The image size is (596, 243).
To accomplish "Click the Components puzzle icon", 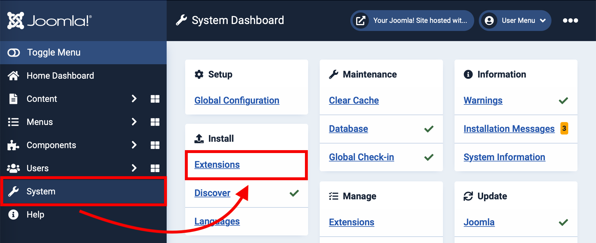I will click(13, 145).
